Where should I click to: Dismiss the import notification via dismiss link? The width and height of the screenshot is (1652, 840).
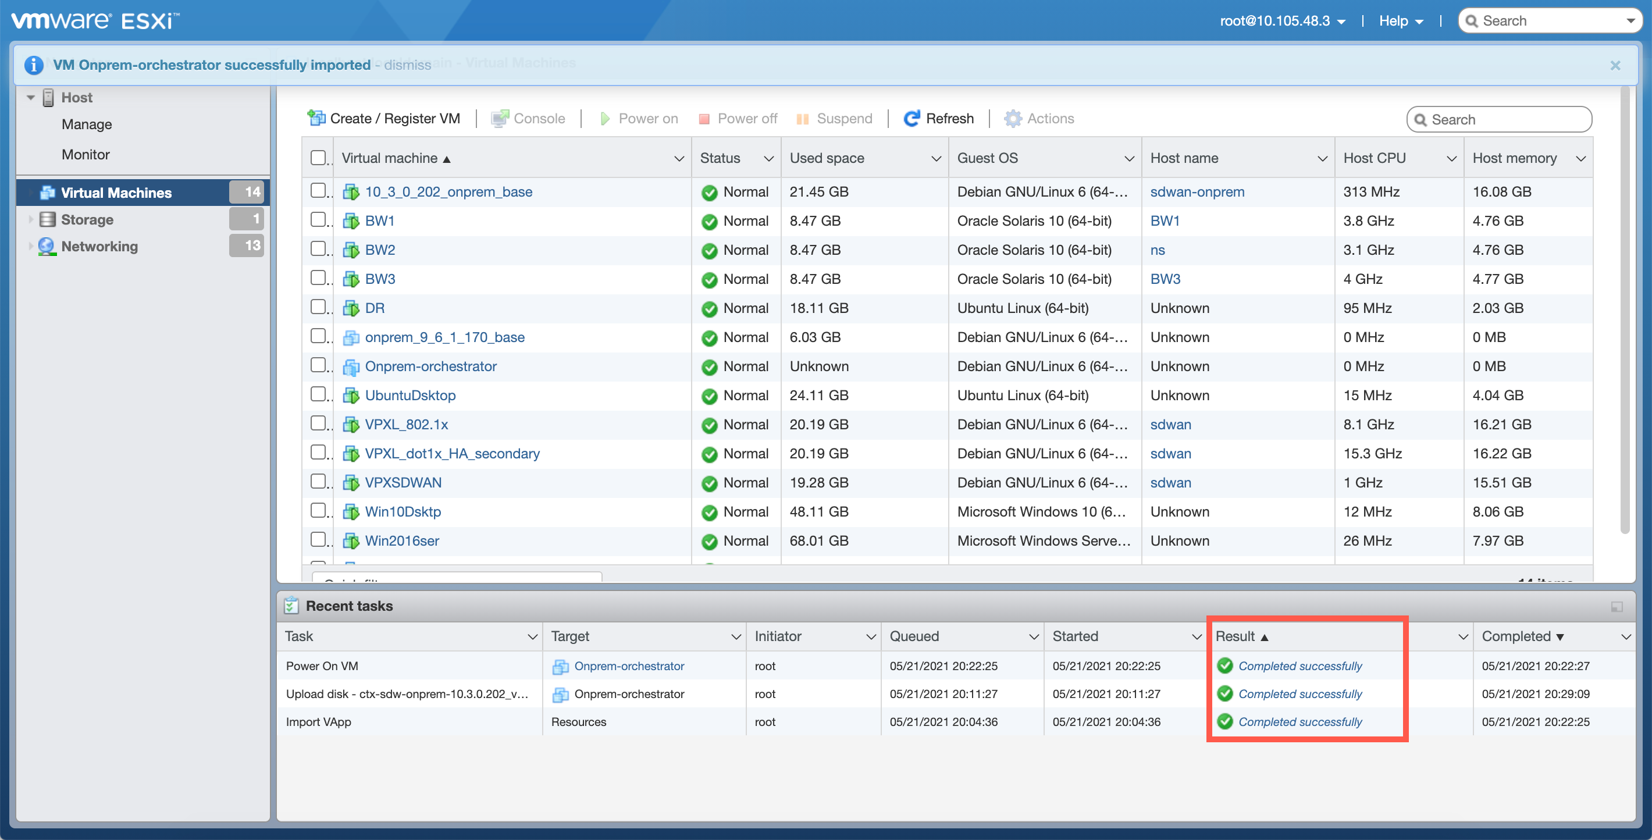[407, 65]
